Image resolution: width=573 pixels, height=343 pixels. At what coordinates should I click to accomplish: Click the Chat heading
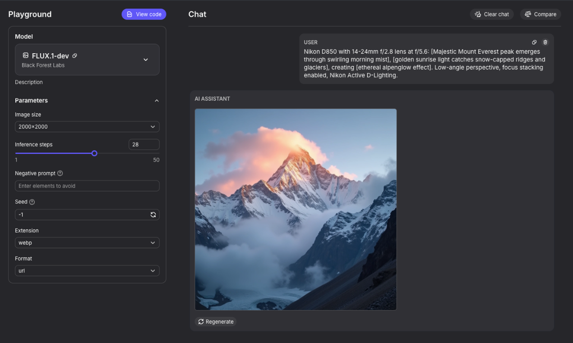(197, 14)
